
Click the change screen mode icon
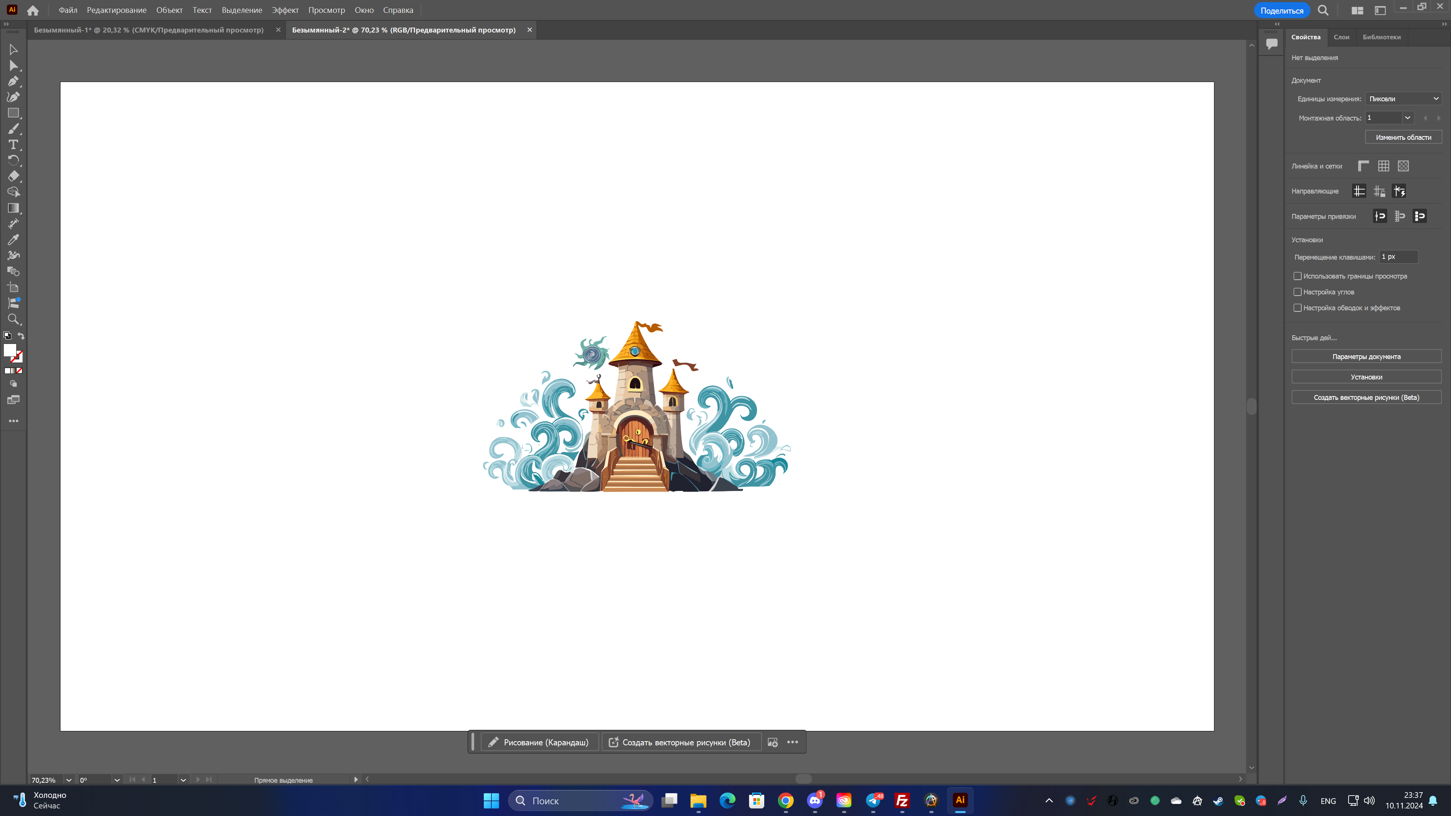click(x=14, y=400)
